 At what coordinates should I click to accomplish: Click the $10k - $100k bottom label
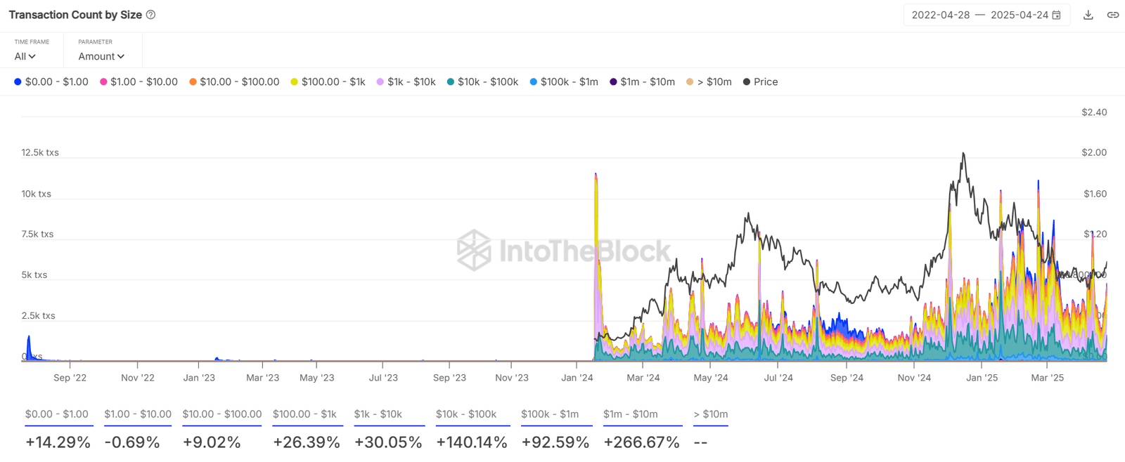click(x=466, y=414)
